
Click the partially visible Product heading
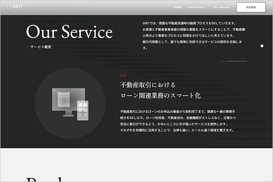[50, 179]
